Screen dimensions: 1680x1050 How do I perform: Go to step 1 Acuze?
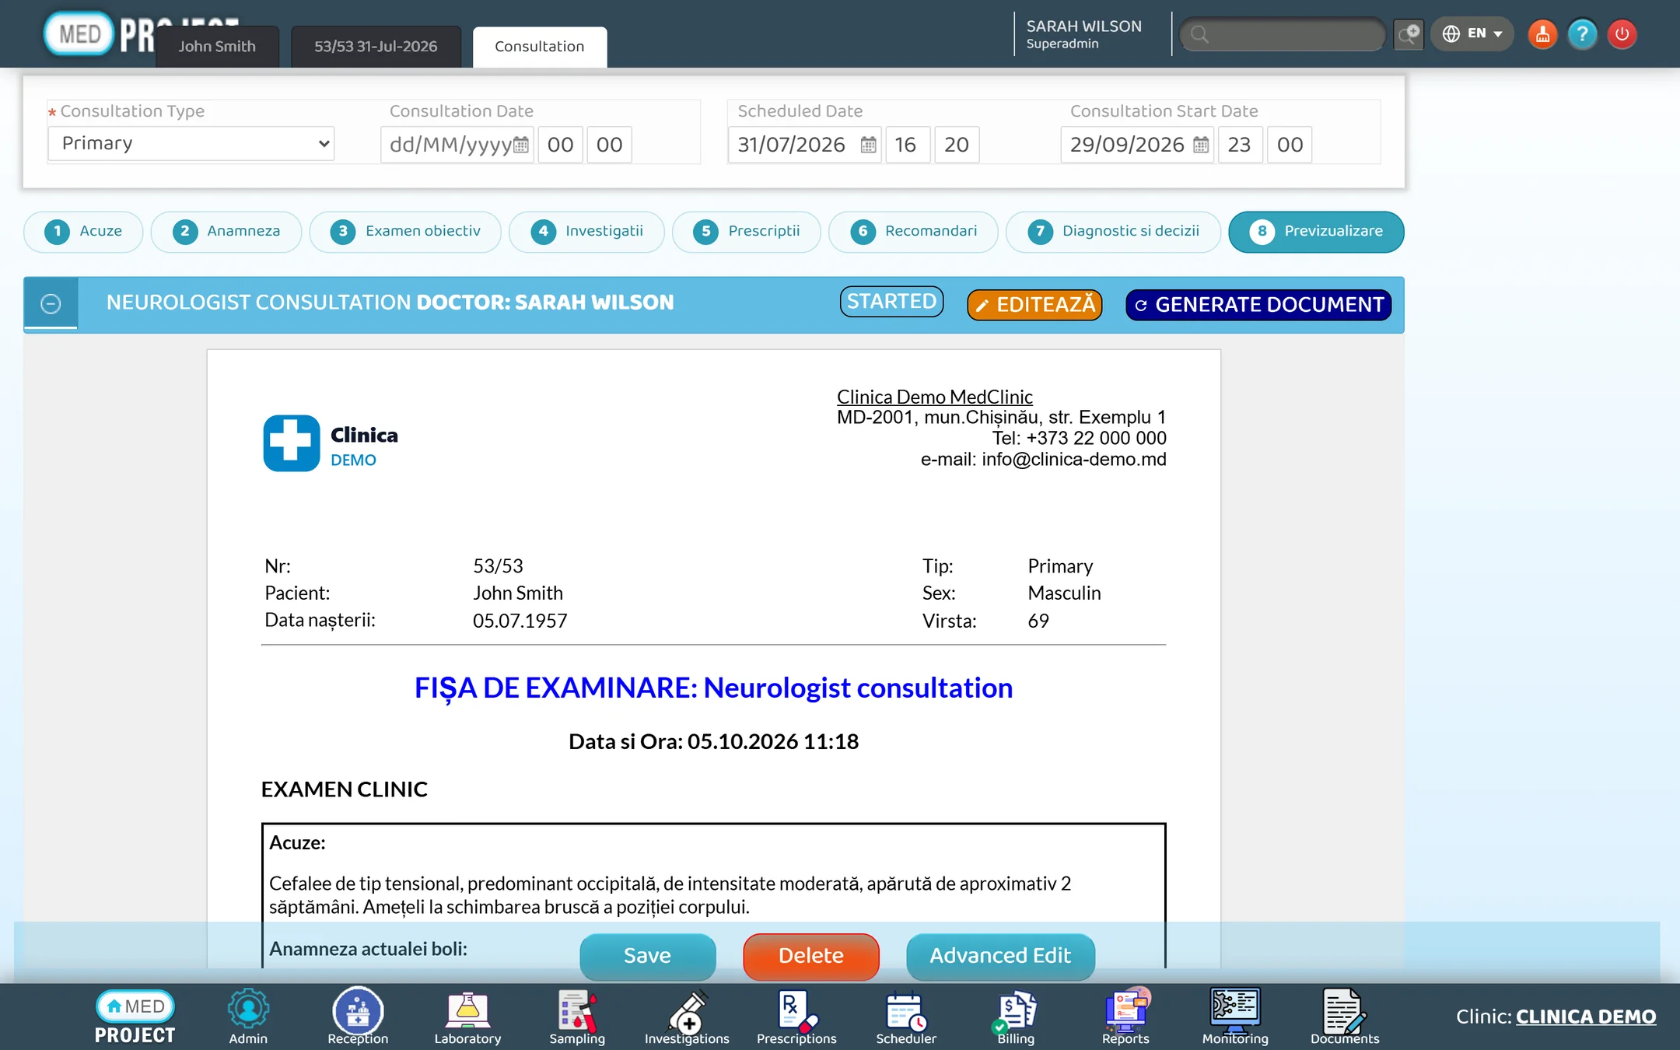tap(83, 231)
